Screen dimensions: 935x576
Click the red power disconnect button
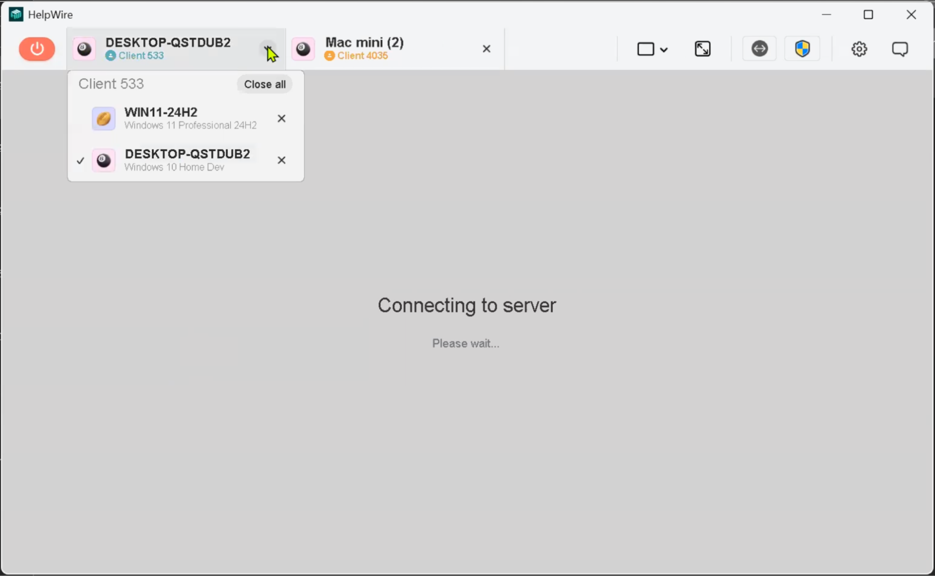point(37,49)
